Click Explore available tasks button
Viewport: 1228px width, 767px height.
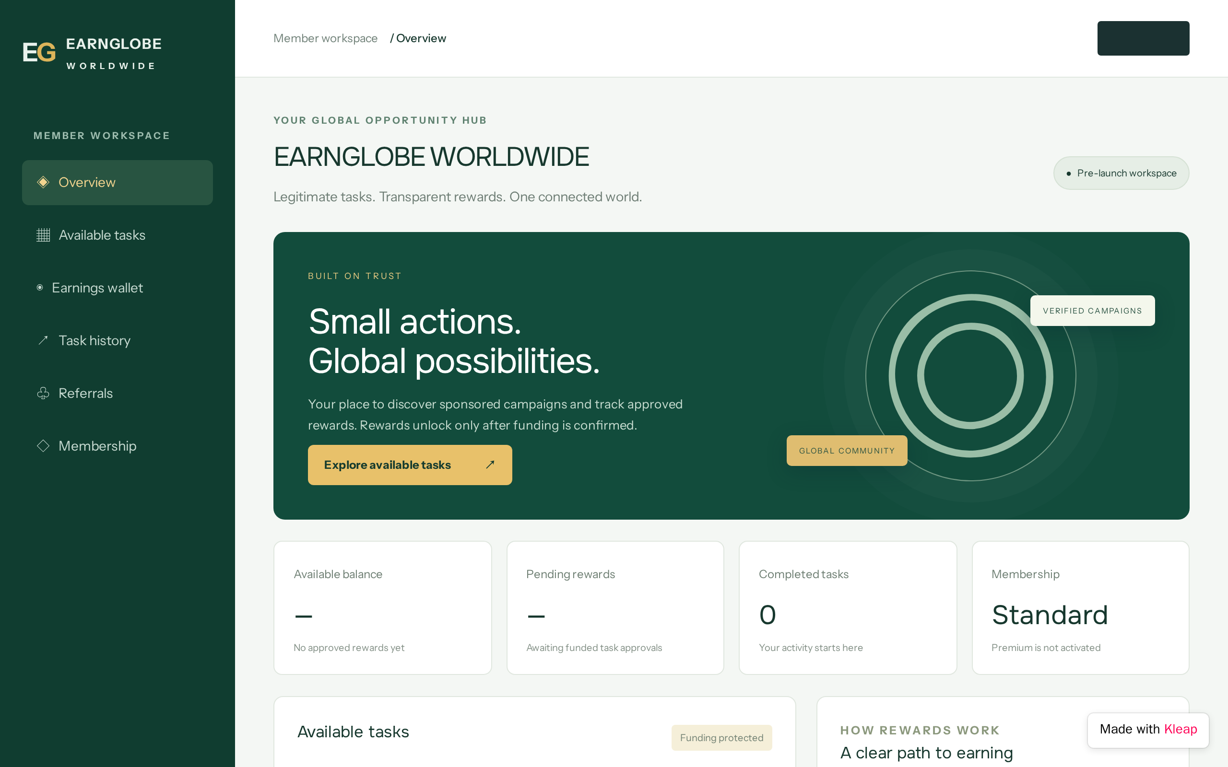[410, 465]
